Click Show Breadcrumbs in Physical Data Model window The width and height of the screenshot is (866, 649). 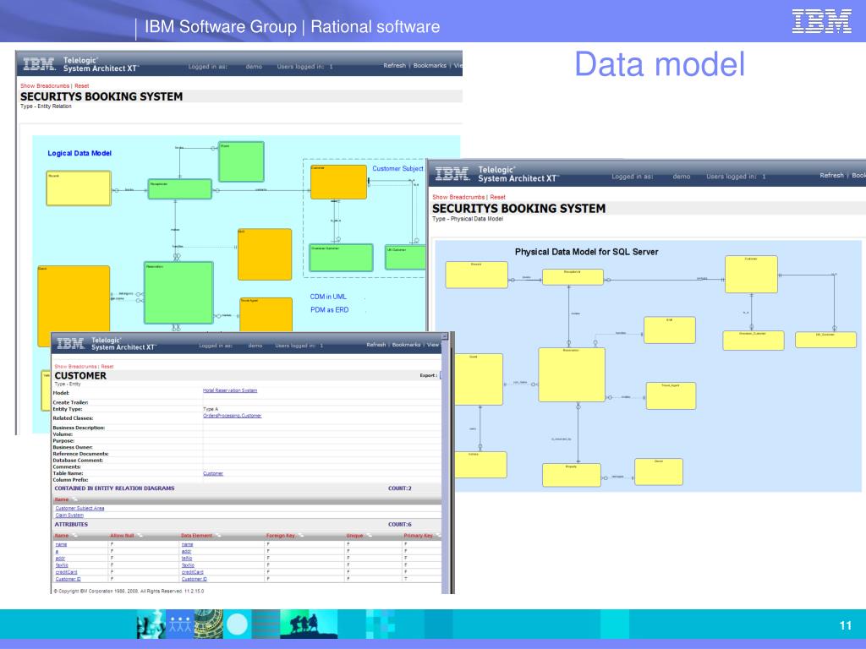tap(458, 197)
